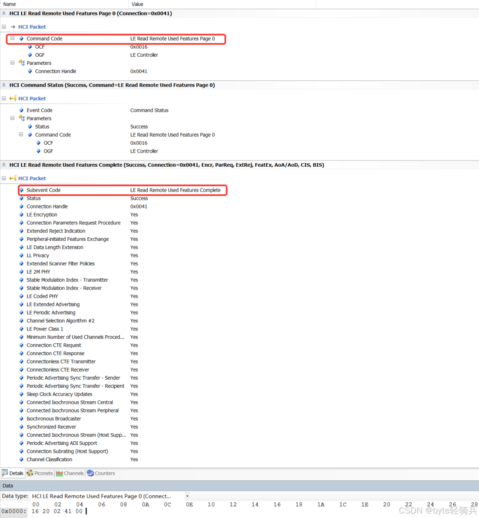Click the HCI Packet link under Features Complete
Image resolution: width=479 pixels, height=518 pixels.
32,178
